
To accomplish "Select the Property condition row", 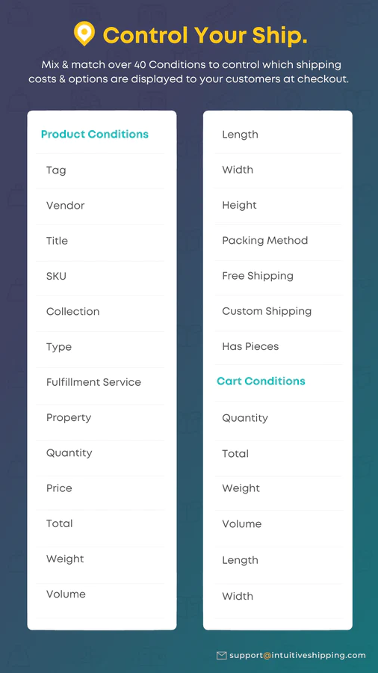I will tap(100, 417).
